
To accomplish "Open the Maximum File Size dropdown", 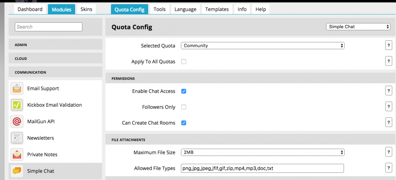I will click(x=262, y=152).
